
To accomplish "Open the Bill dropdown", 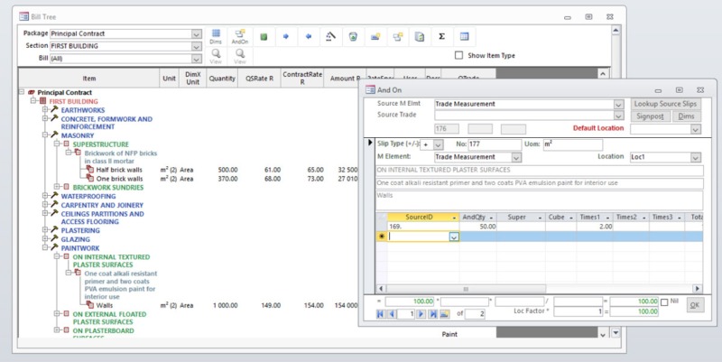I will [x=196, y=59].
